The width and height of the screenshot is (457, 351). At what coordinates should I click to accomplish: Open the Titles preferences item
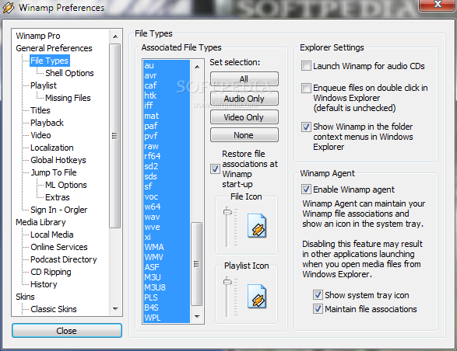point(40,110)
